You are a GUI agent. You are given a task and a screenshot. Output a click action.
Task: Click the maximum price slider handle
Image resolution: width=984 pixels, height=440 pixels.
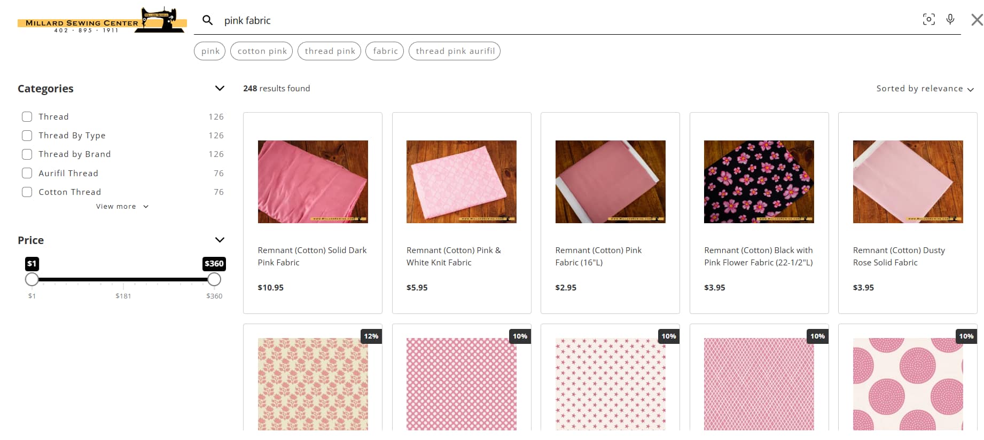(214, 279)
